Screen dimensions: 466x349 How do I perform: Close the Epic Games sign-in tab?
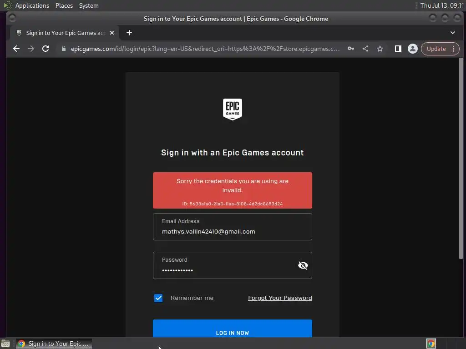click(x=112, y=33)
